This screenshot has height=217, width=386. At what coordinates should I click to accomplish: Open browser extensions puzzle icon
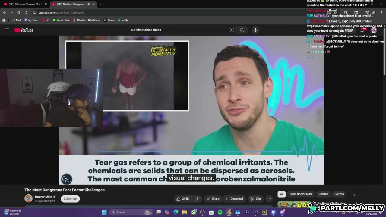(x=346, y=13)
